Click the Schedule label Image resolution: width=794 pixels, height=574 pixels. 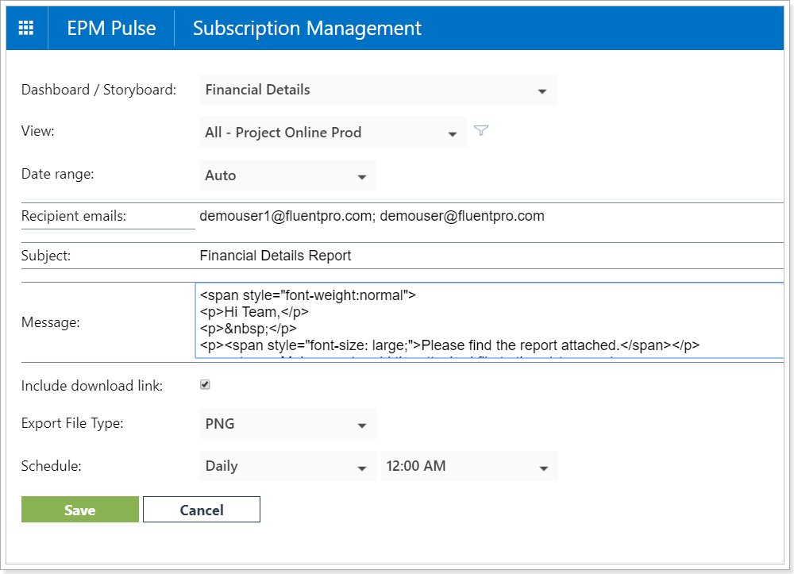point(51,466)
